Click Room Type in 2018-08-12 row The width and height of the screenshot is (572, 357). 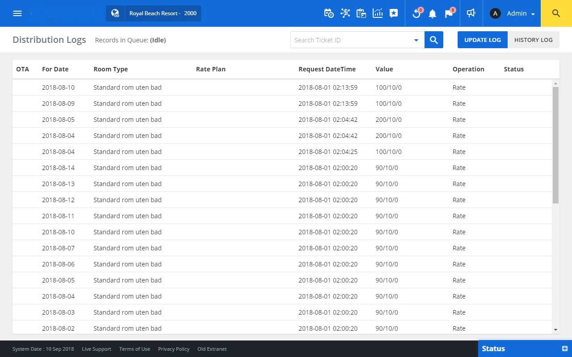tap(127, 200)
